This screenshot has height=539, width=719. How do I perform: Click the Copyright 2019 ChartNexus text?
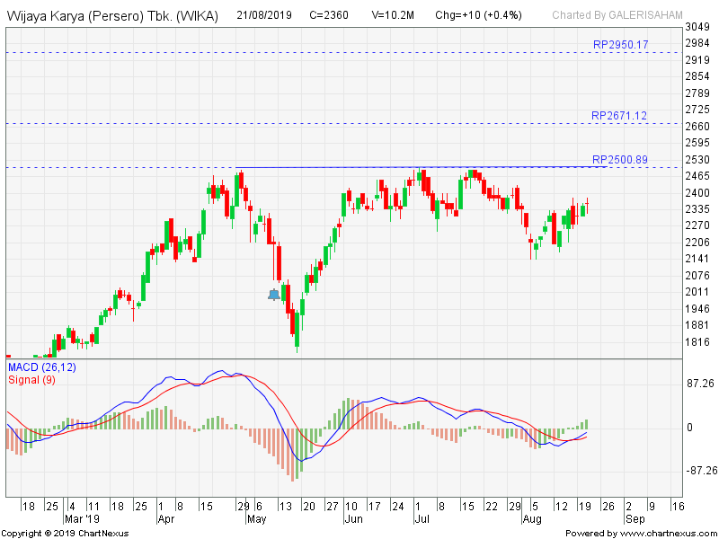coord(65,533)
